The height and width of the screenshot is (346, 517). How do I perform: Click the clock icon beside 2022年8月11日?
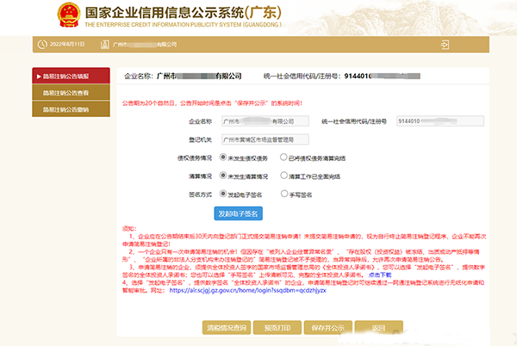pyautogui.click(x=42, y=45)
